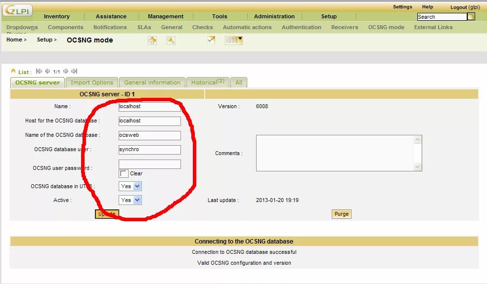Click the database user field synchro
This screenshot has height=284, width=487.
150,150
